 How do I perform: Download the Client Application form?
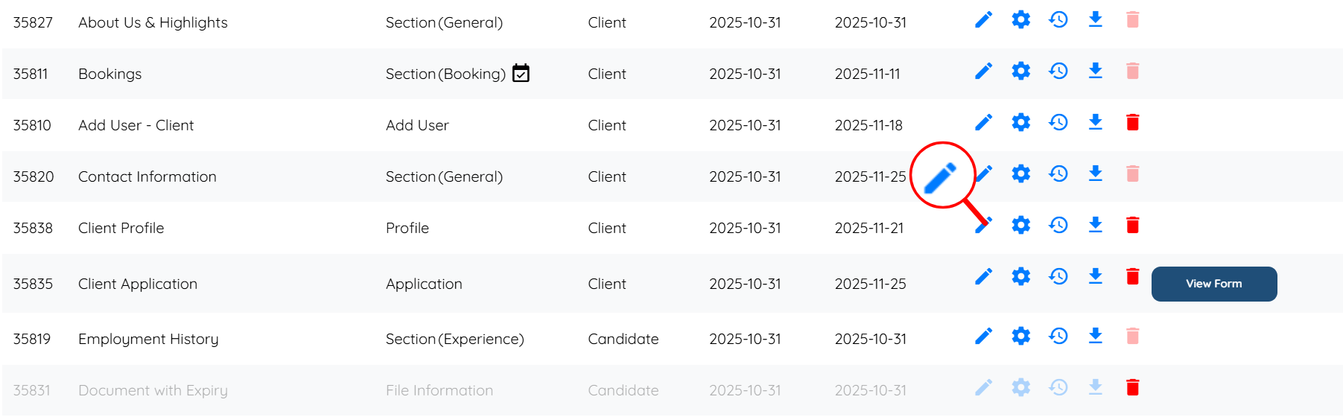point(1095,277)
